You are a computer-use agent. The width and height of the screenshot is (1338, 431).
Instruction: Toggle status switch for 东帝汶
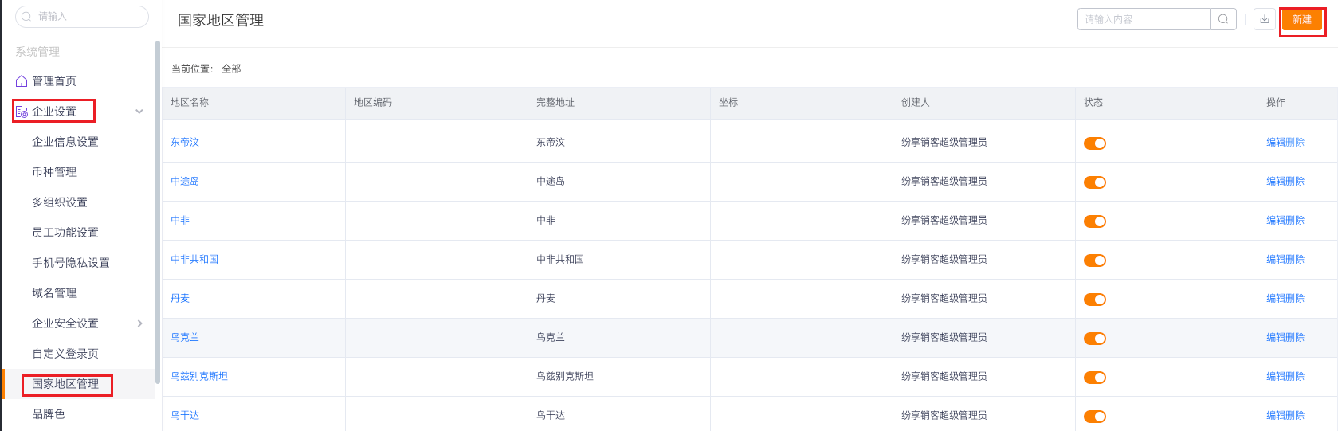click(x=1095, y=143)
